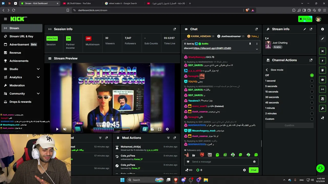Expand the Community sidebar section
Viewport: 328px width, 184px height.
coord(38,94)
